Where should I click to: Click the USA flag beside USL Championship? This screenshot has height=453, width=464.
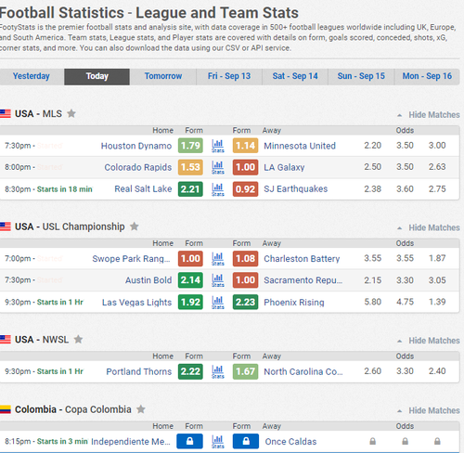point(6,226)
